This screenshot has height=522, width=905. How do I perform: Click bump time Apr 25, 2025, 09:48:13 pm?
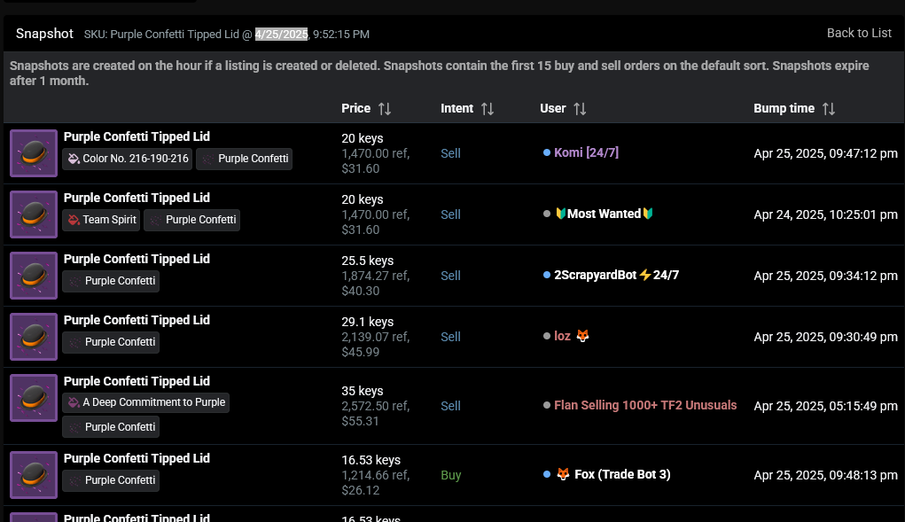tap(825, 475)
